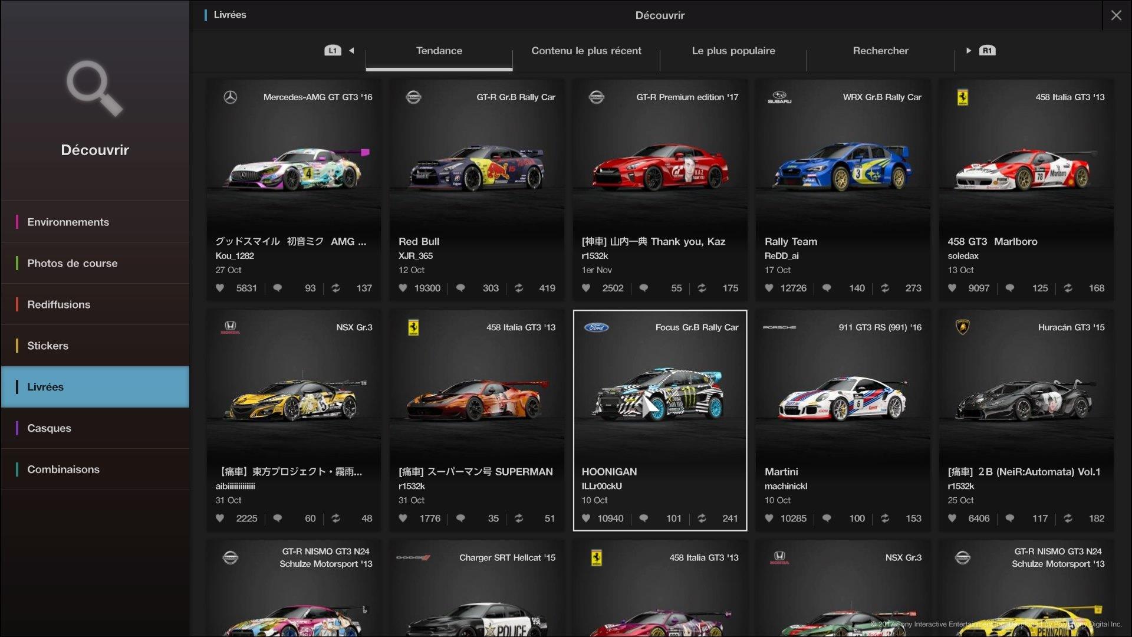Viewport: 1132px width, 637px height.
Task: Select the Tendance tab
Action: 439,51
